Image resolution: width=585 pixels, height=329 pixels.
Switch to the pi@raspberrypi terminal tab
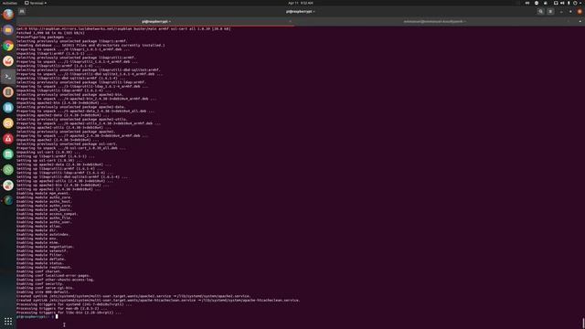[155, 22]
